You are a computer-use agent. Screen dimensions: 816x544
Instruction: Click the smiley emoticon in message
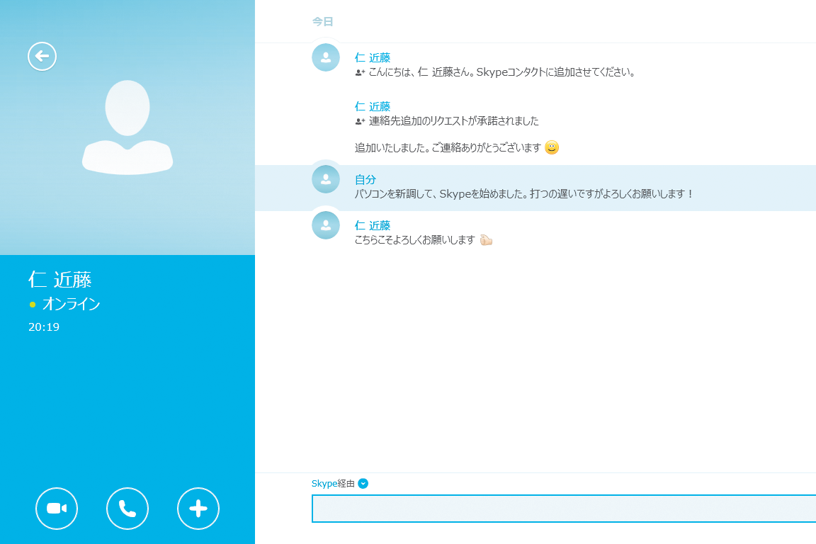552,148
